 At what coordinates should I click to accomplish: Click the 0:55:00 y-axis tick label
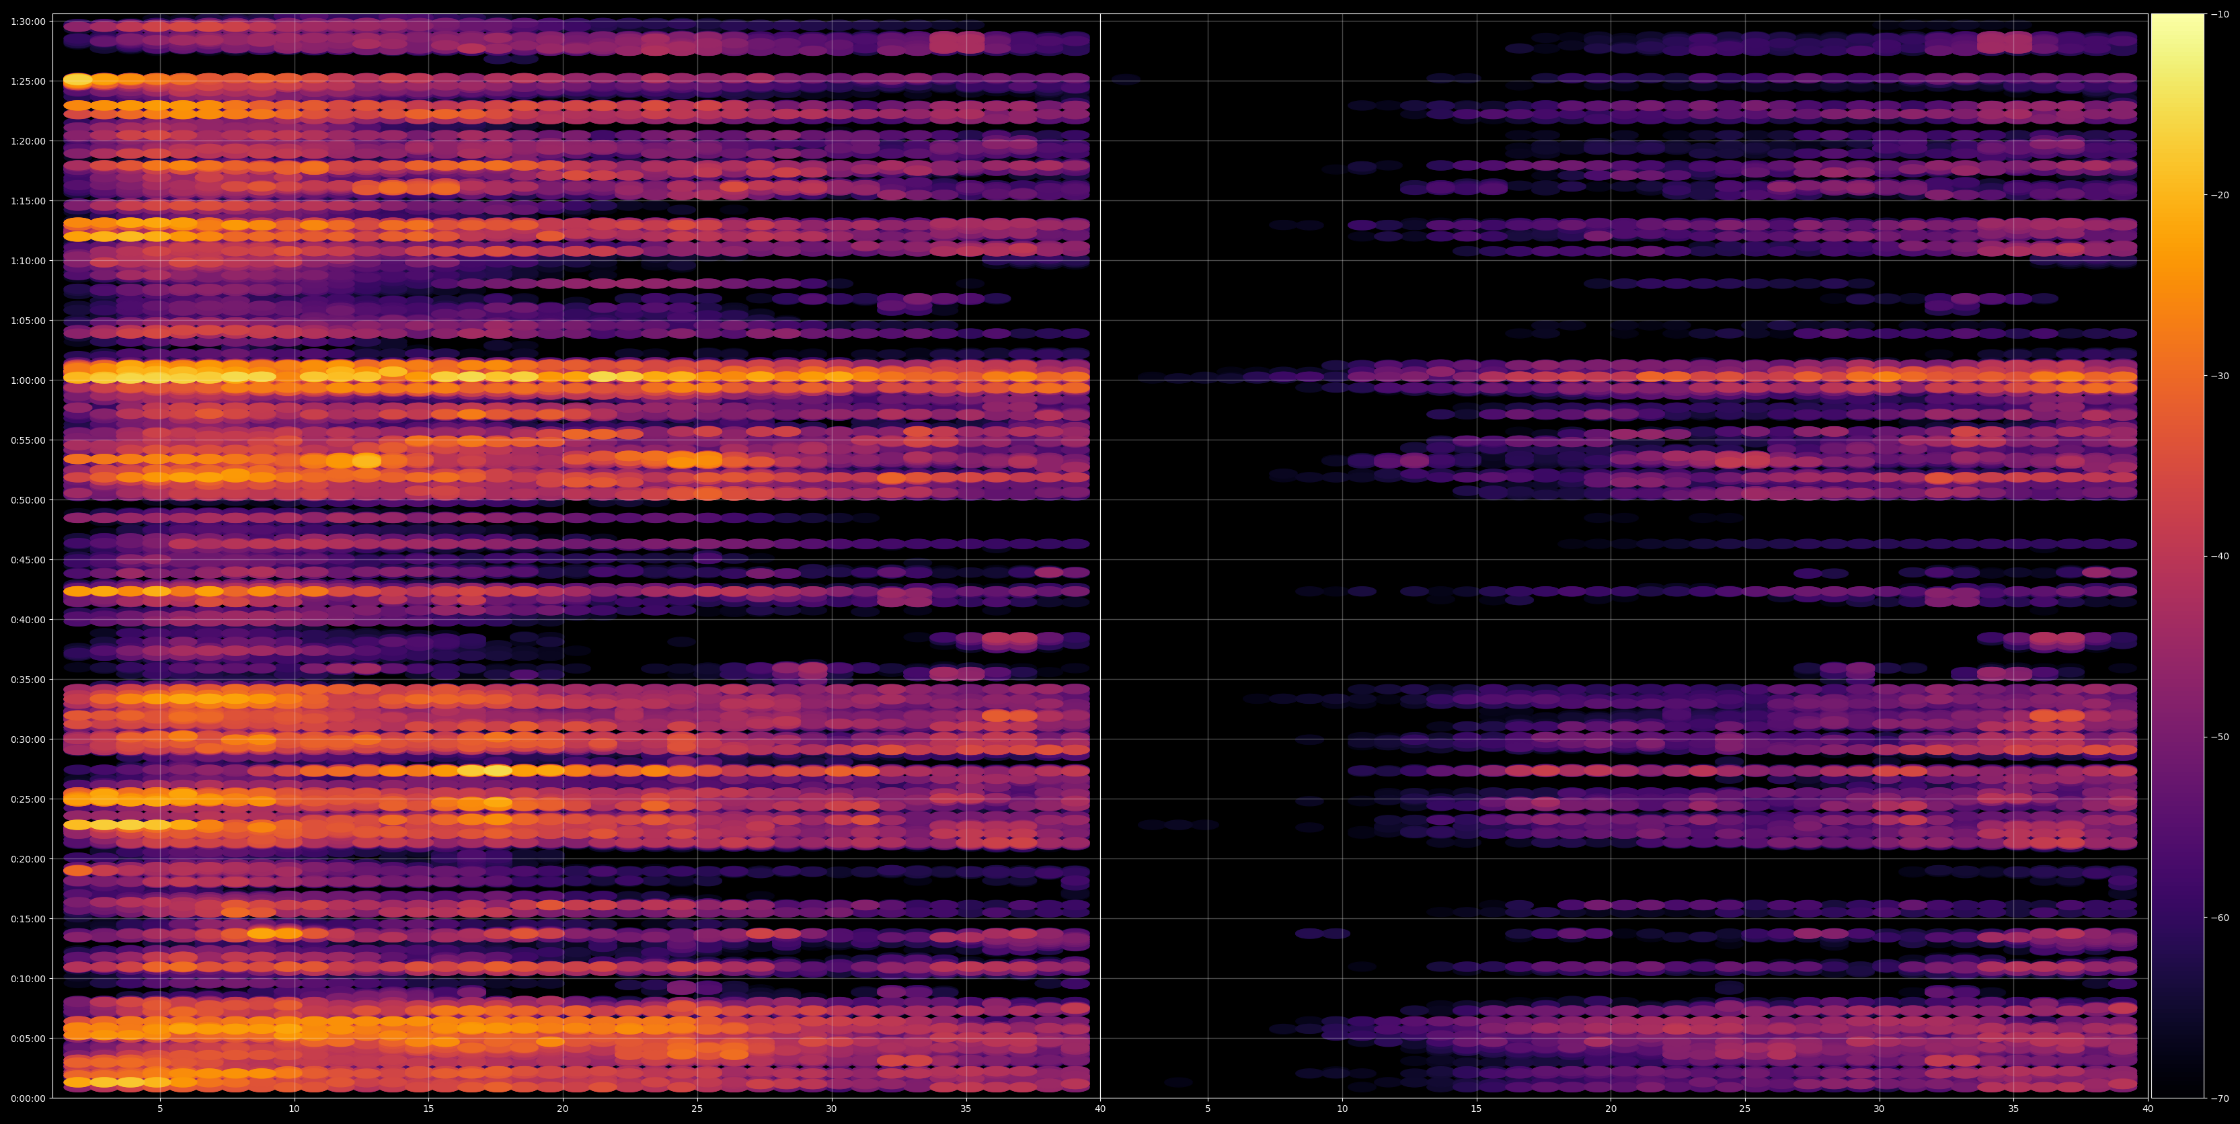click(28, 440)
